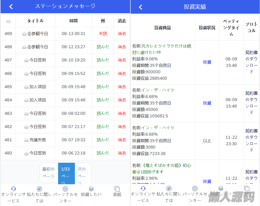This screenshot has width=260, height=206.
Task: Go back from the ステーションメッセージ screen
Action: click(x=11, y=7)
